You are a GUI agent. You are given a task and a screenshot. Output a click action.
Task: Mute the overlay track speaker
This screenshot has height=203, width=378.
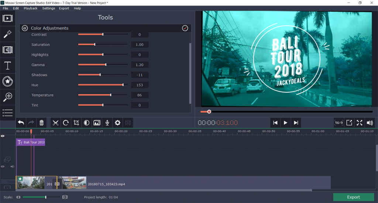tap(12, 166)
